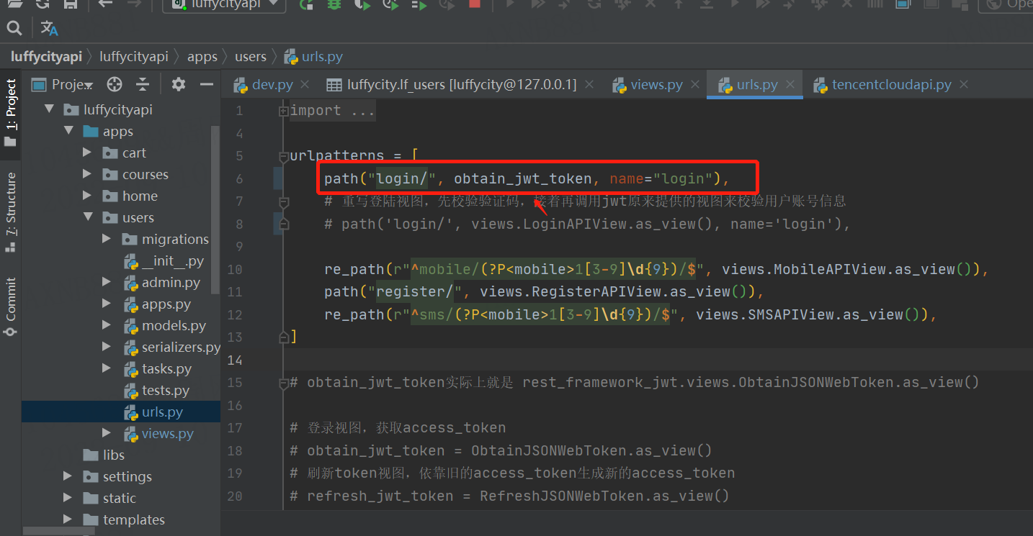1033x536 pixels.
Task: Close the urls.py editor tab
Action: coord(790,85)
